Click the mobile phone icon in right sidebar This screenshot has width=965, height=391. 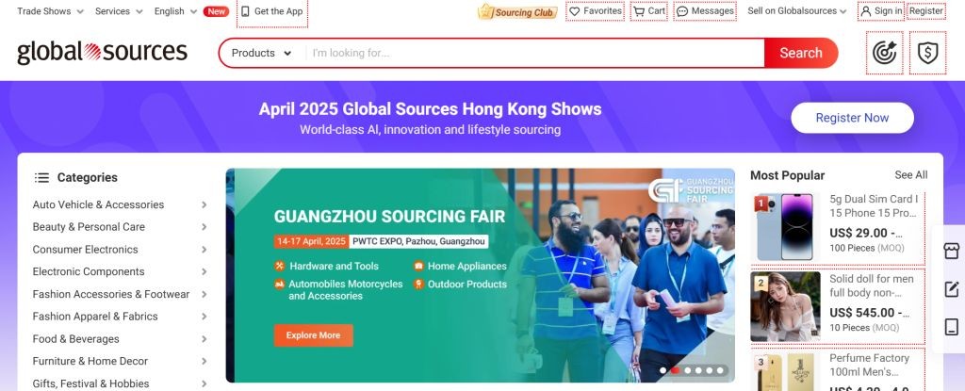click(x=952, y=327)
